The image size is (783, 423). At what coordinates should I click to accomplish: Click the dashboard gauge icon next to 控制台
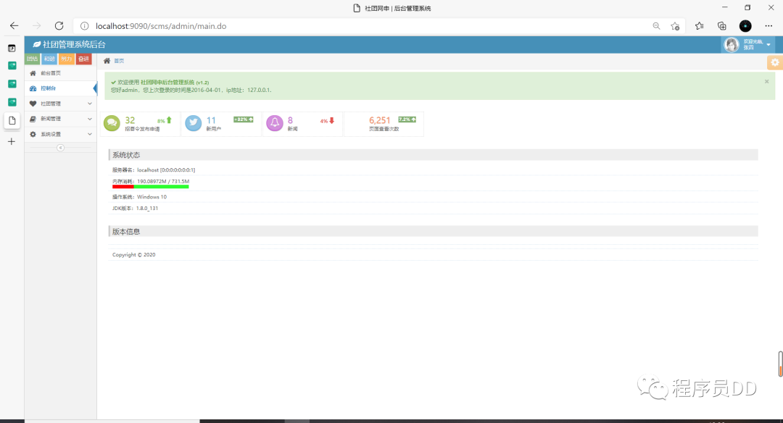[33, 88]
